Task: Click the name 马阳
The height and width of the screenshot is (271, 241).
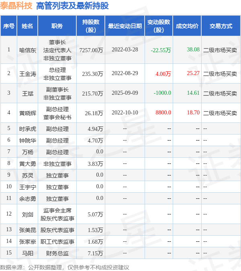Action: pyautogui.click(x=28, y=253)
